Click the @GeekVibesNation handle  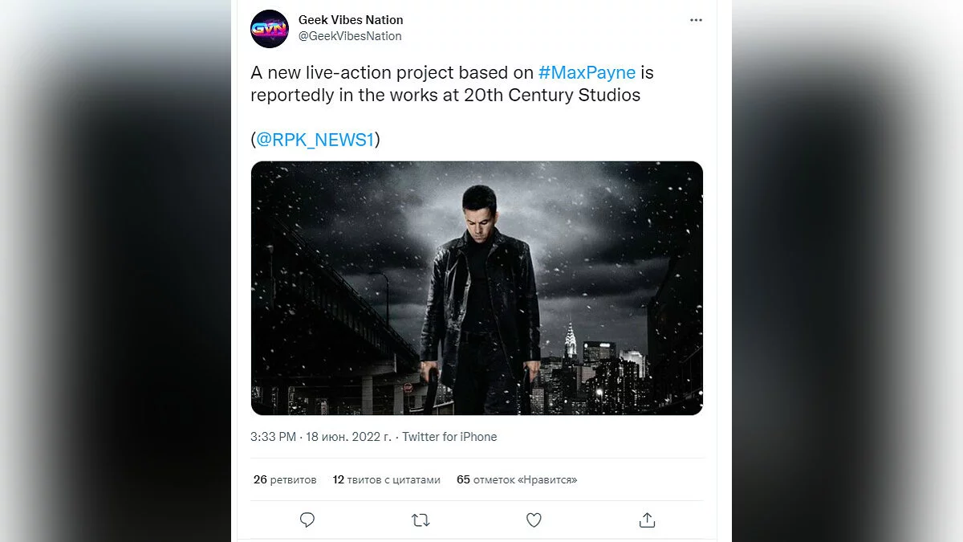coord(350,36)
